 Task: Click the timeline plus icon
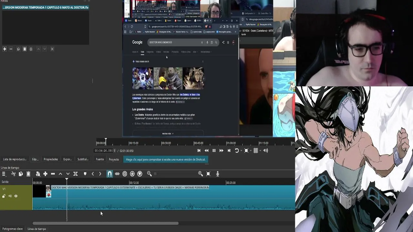45,174
